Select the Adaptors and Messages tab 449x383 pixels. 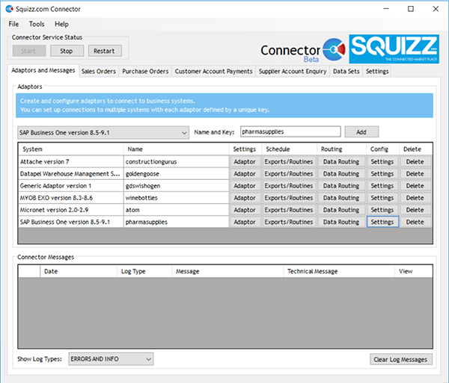point(43,70)
